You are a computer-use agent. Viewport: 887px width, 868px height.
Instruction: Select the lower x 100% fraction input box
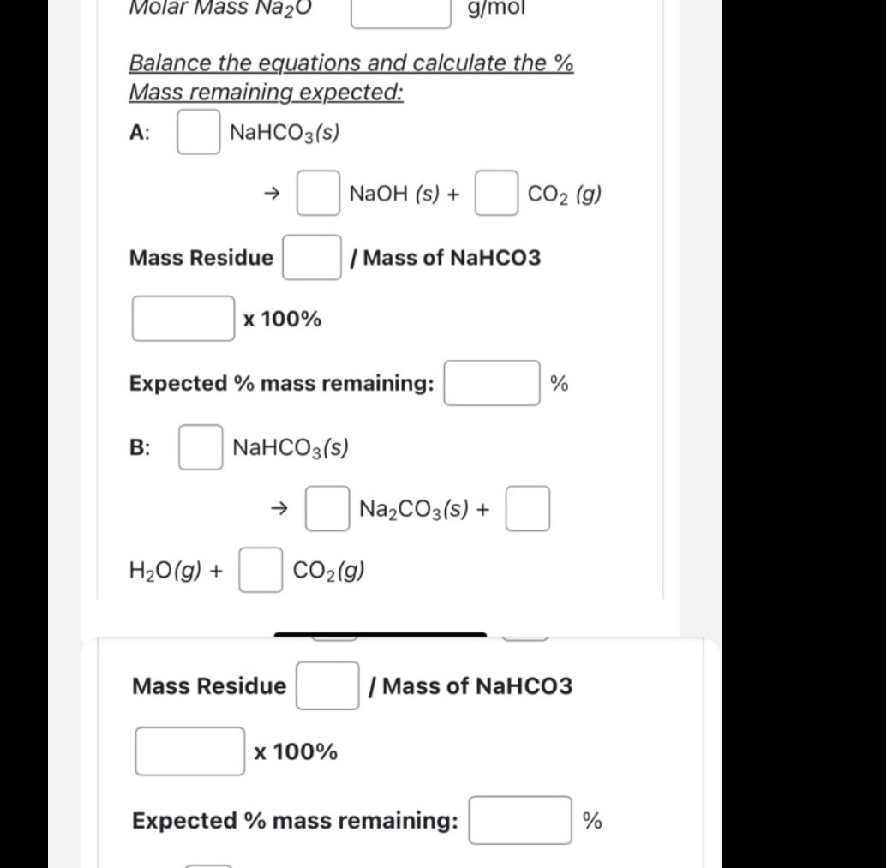[189, 751]
